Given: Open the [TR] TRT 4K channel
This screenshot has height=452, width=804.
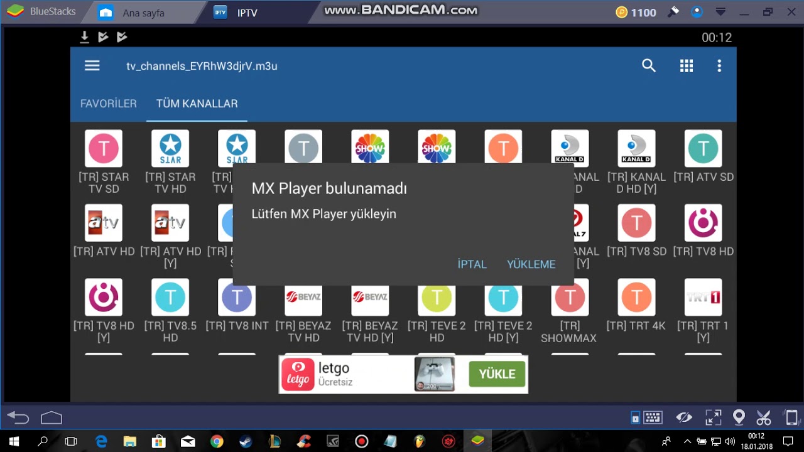Looking at the screenshot, I should click(636, 305).
